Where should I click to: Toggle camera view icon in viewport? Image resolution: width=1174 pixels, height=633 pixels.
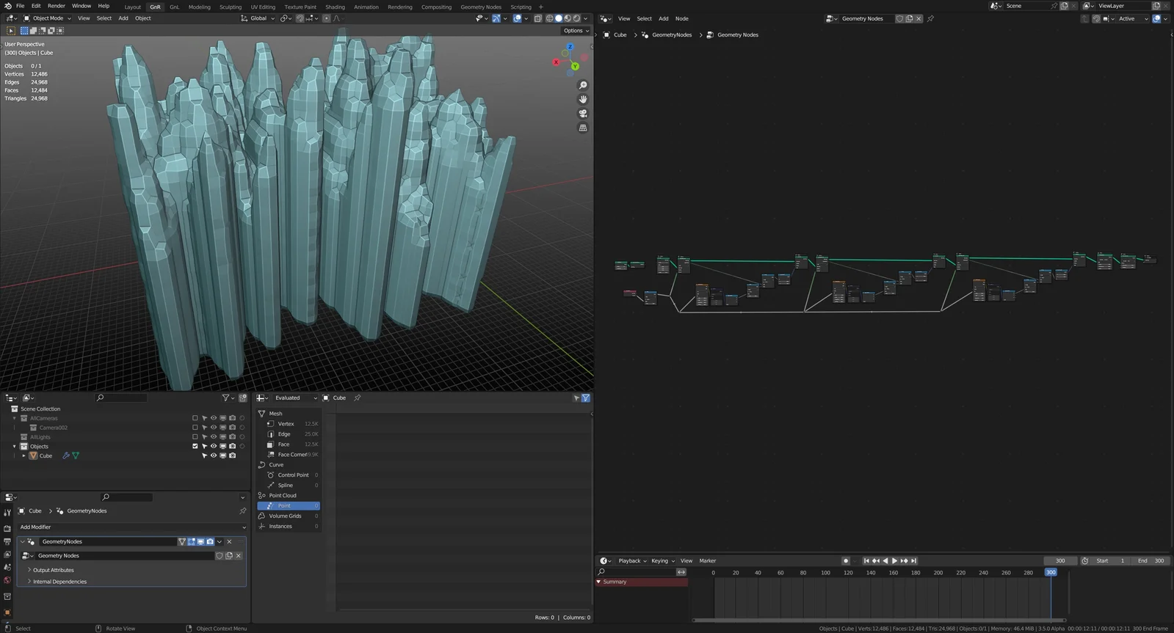coord(583,114)
